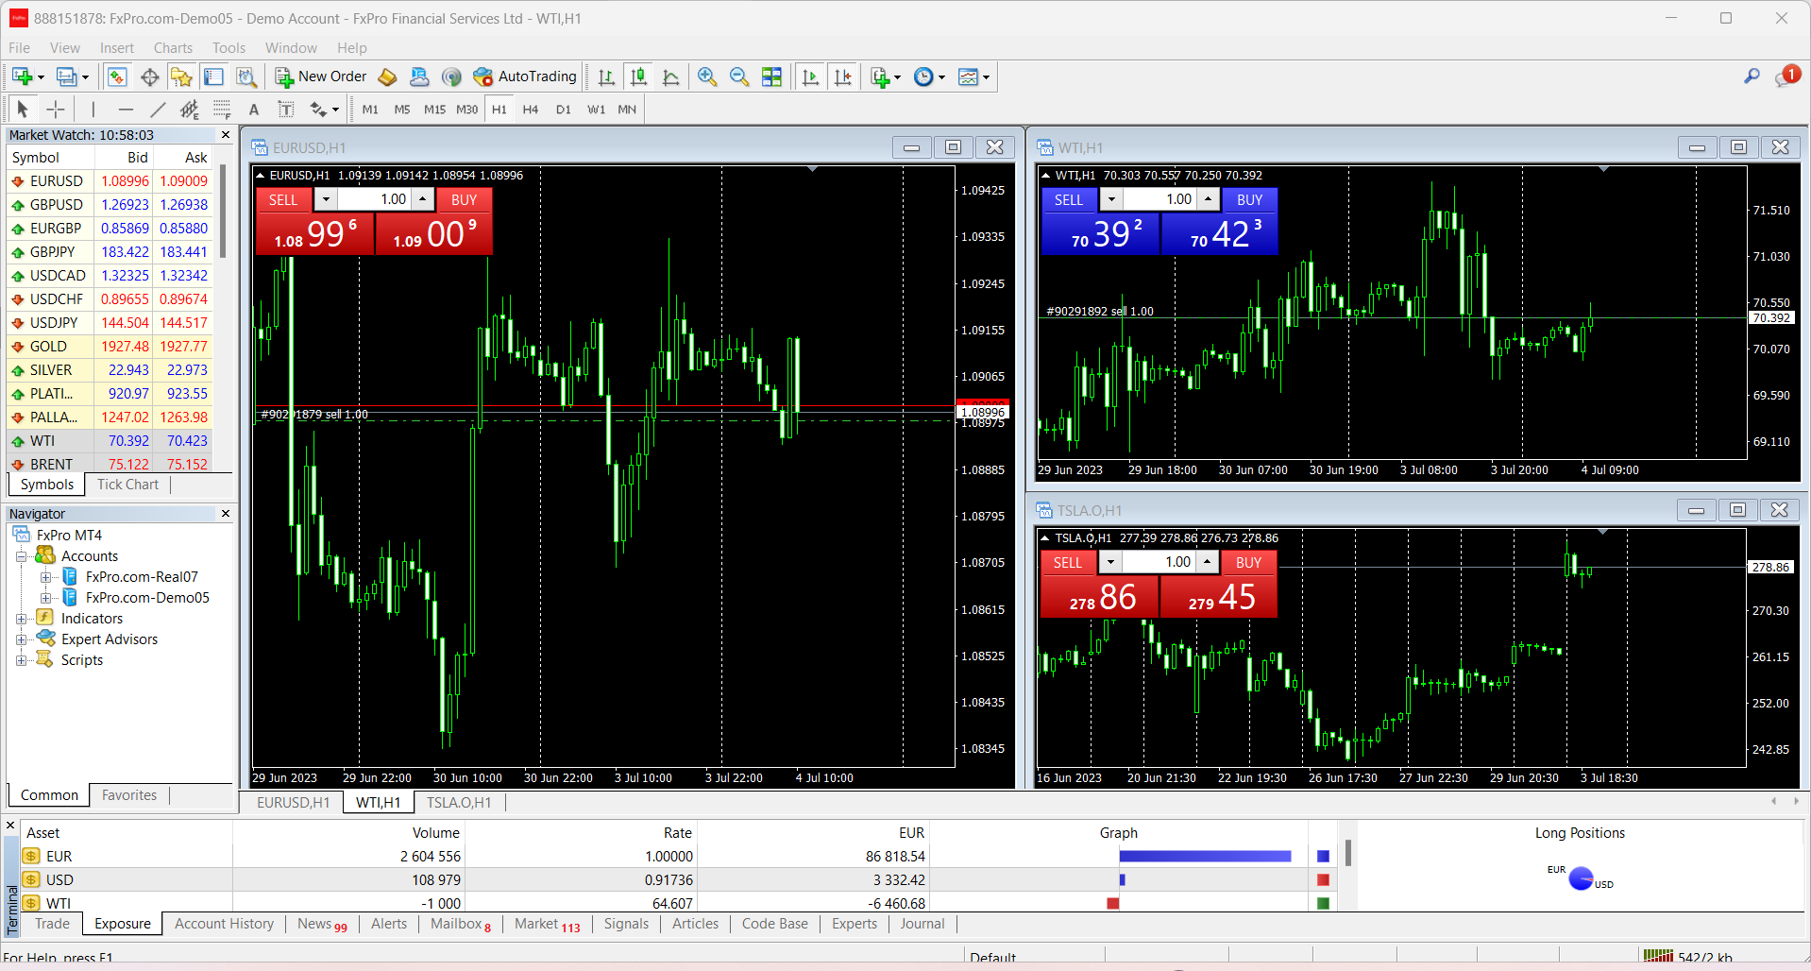Switch chart to candlesticks type
1811x971 pixels.
pos(639,77)
